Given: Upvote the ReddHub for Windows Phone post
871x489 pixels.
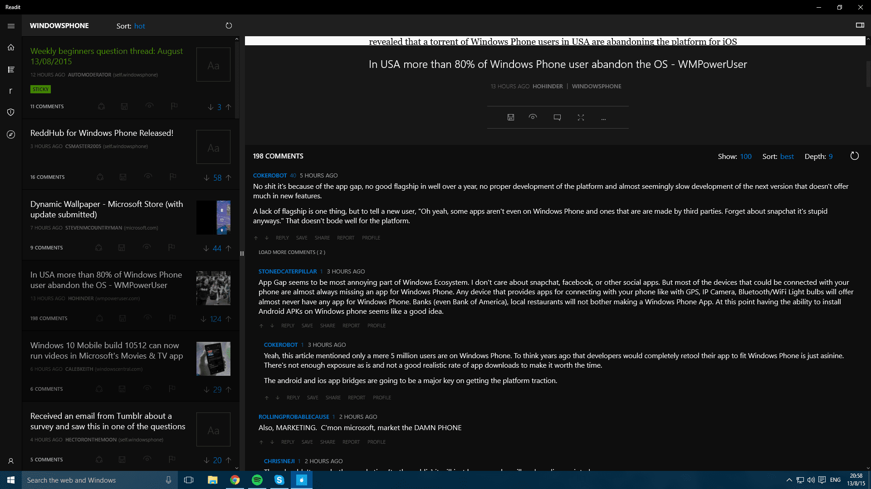Looking at the screenshot, I should click(228, 177).
